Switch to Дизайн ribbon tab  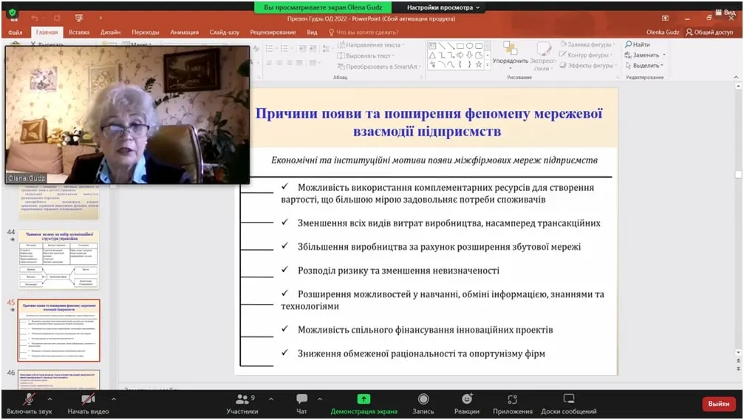click(110, 33)
